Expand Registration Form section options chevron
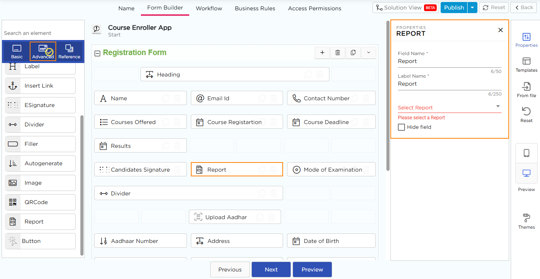The width and height of the screenshot is (540, 279). [369, 53]
